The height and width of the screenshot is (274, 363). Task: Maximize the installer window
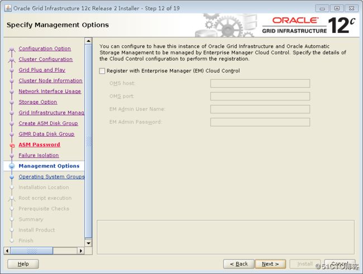tap(337, 8)
